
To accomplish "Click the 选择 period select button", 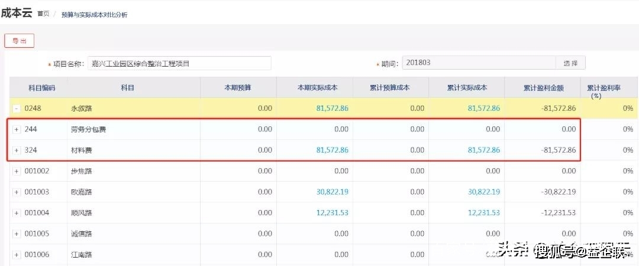I will 570,63.
